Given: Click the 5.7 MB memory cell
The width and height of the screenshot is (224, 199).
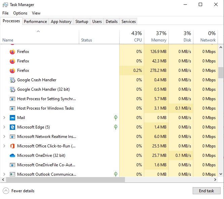Looking at the screenshot, I should coord(156,99).
